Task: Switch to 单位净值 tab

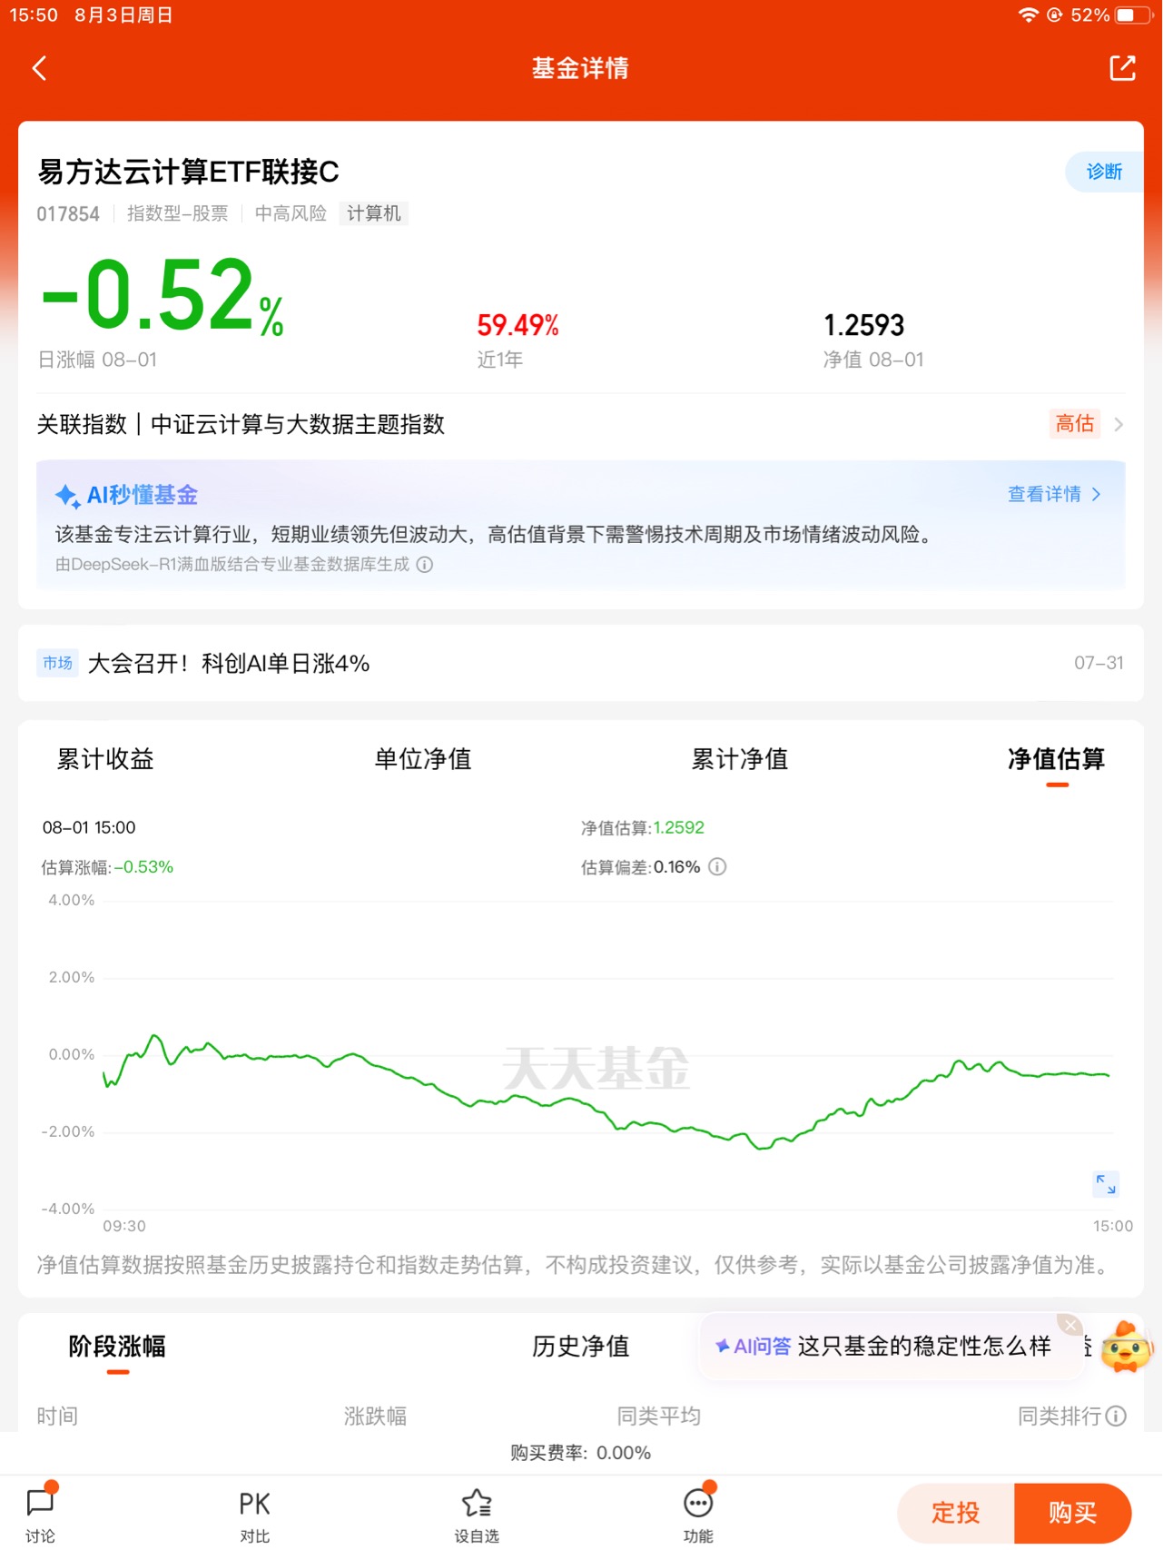Action: (423, 759)
